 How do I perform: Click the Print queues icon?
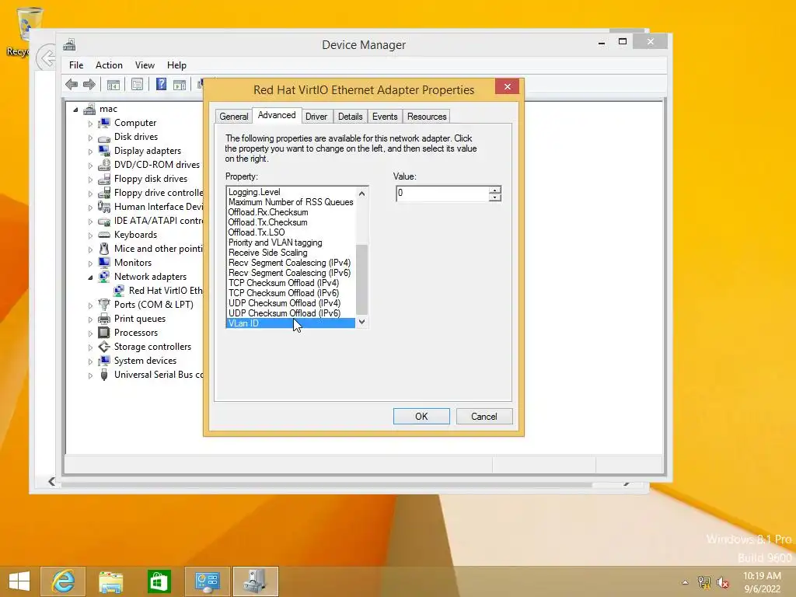pos(104,319)
